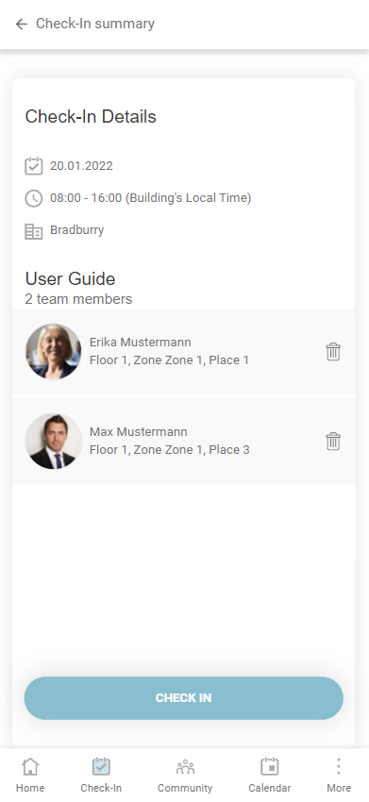The width and height of the screenshot is (369, 802).
Task: Go back using the arrow icon
Action: click(x=21, y=24)
